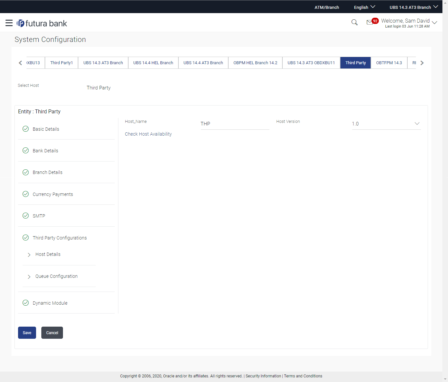
Task: Open the search magnifier icon
Action: 355,22
